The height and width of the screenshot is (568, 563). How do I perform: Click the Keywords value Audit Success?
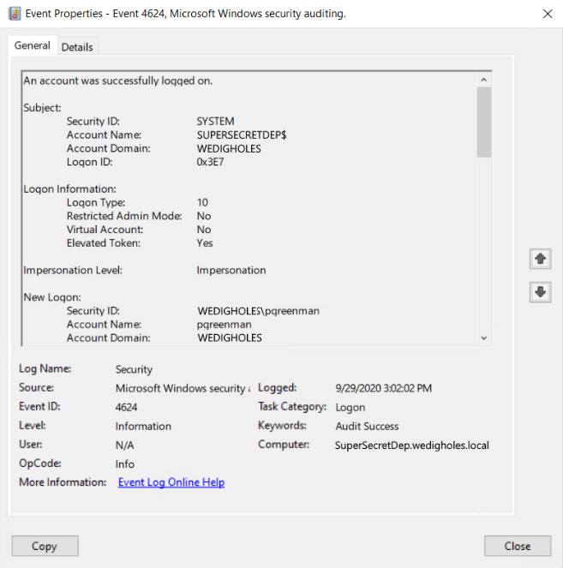(367, 427)
